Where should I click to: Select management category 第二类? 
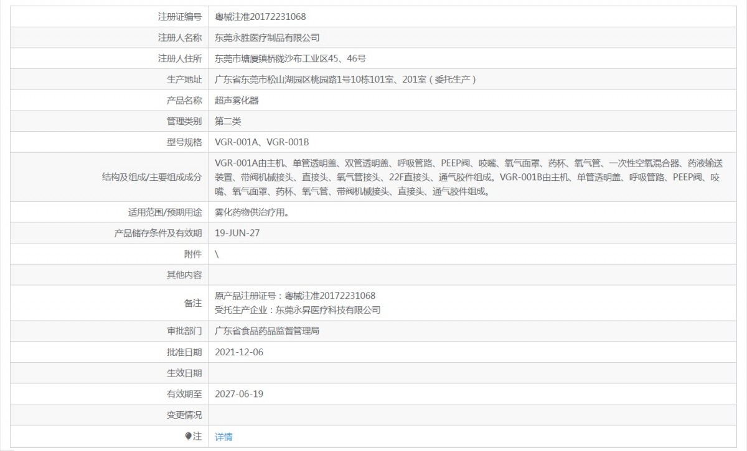[x=228, y=121]
